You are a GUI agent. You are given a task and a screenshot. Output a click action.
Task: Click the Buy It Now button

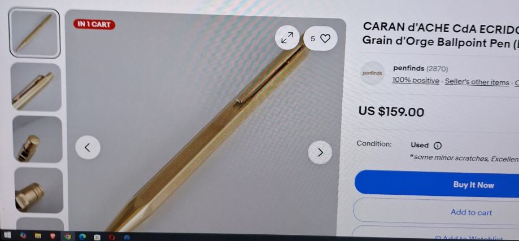[437, 184]
